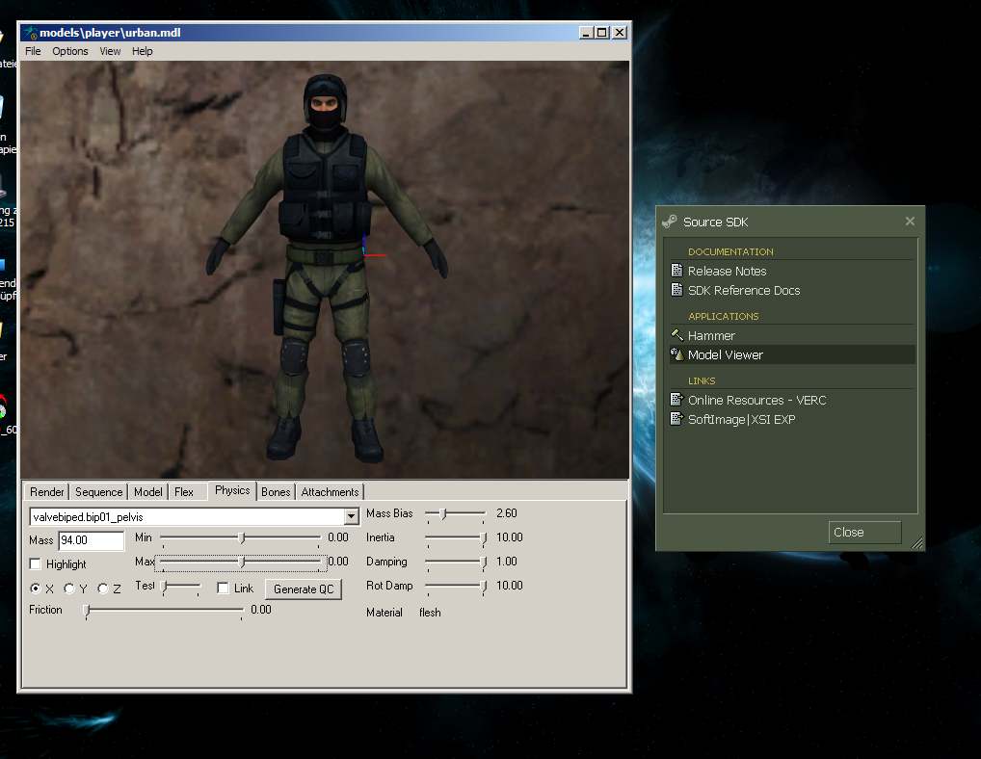This screenshot has width=981, height=759.
Task: Open the Options menu
Action: [70, 51]
